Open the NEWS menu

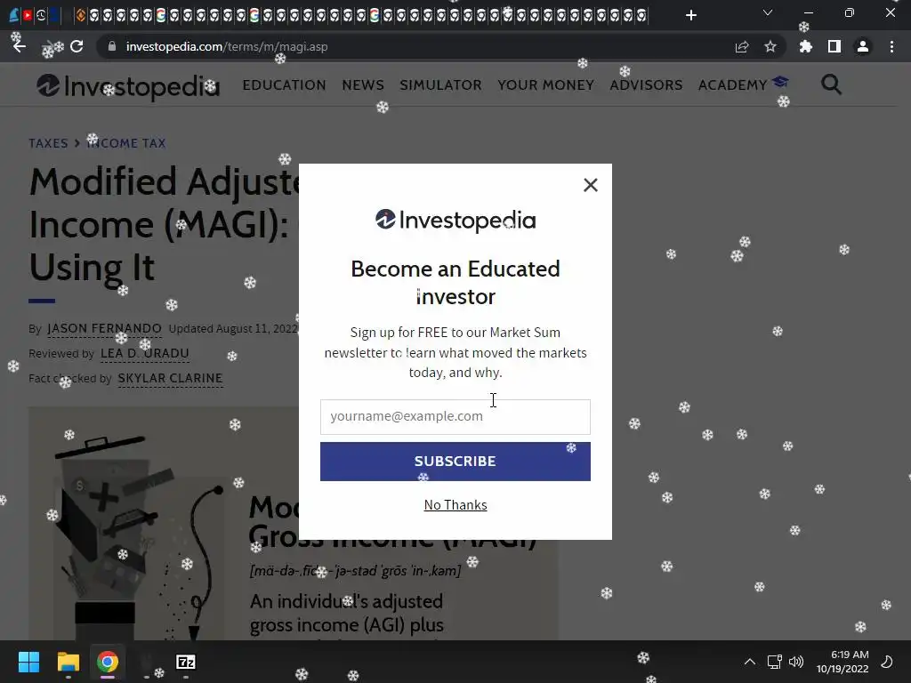(x=363, y=84)
